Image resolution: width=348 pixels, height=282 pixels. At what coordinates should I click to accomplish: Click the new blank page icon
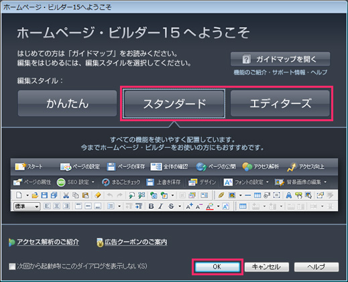[x=19, y=195]
